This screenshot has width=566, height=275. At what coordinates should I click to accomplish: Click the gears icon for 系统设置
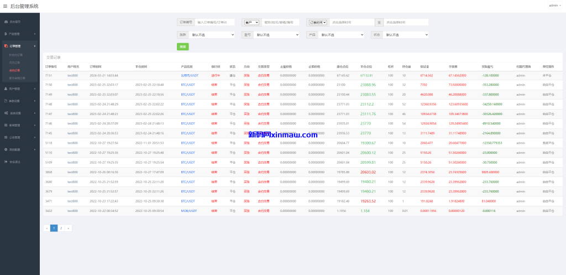point(6,113)
